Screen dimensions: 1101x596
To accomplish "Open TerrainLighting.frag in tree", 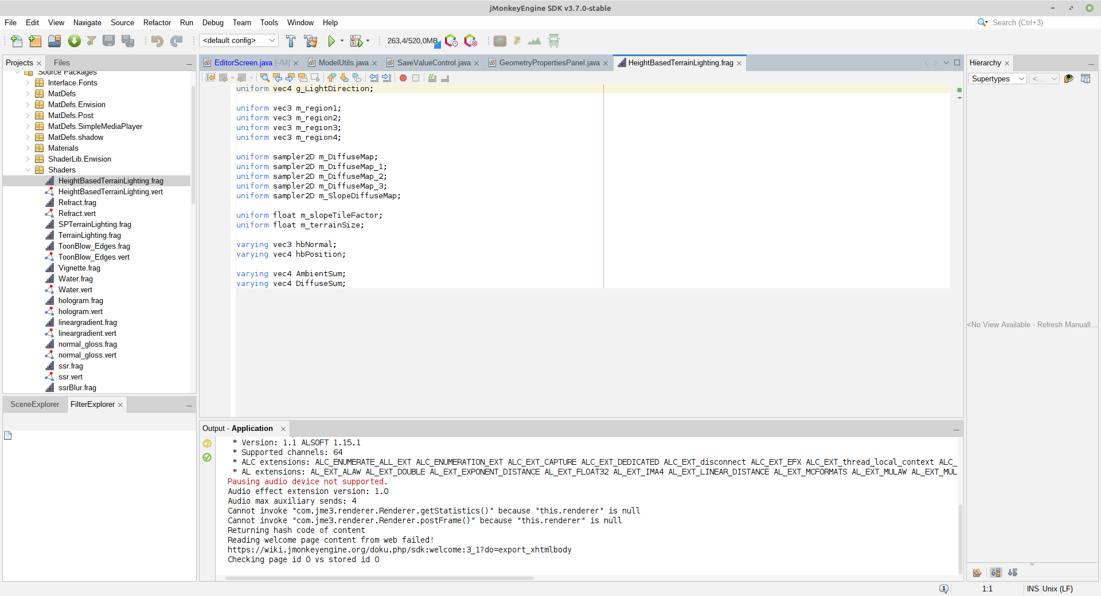I will (89, 236).
